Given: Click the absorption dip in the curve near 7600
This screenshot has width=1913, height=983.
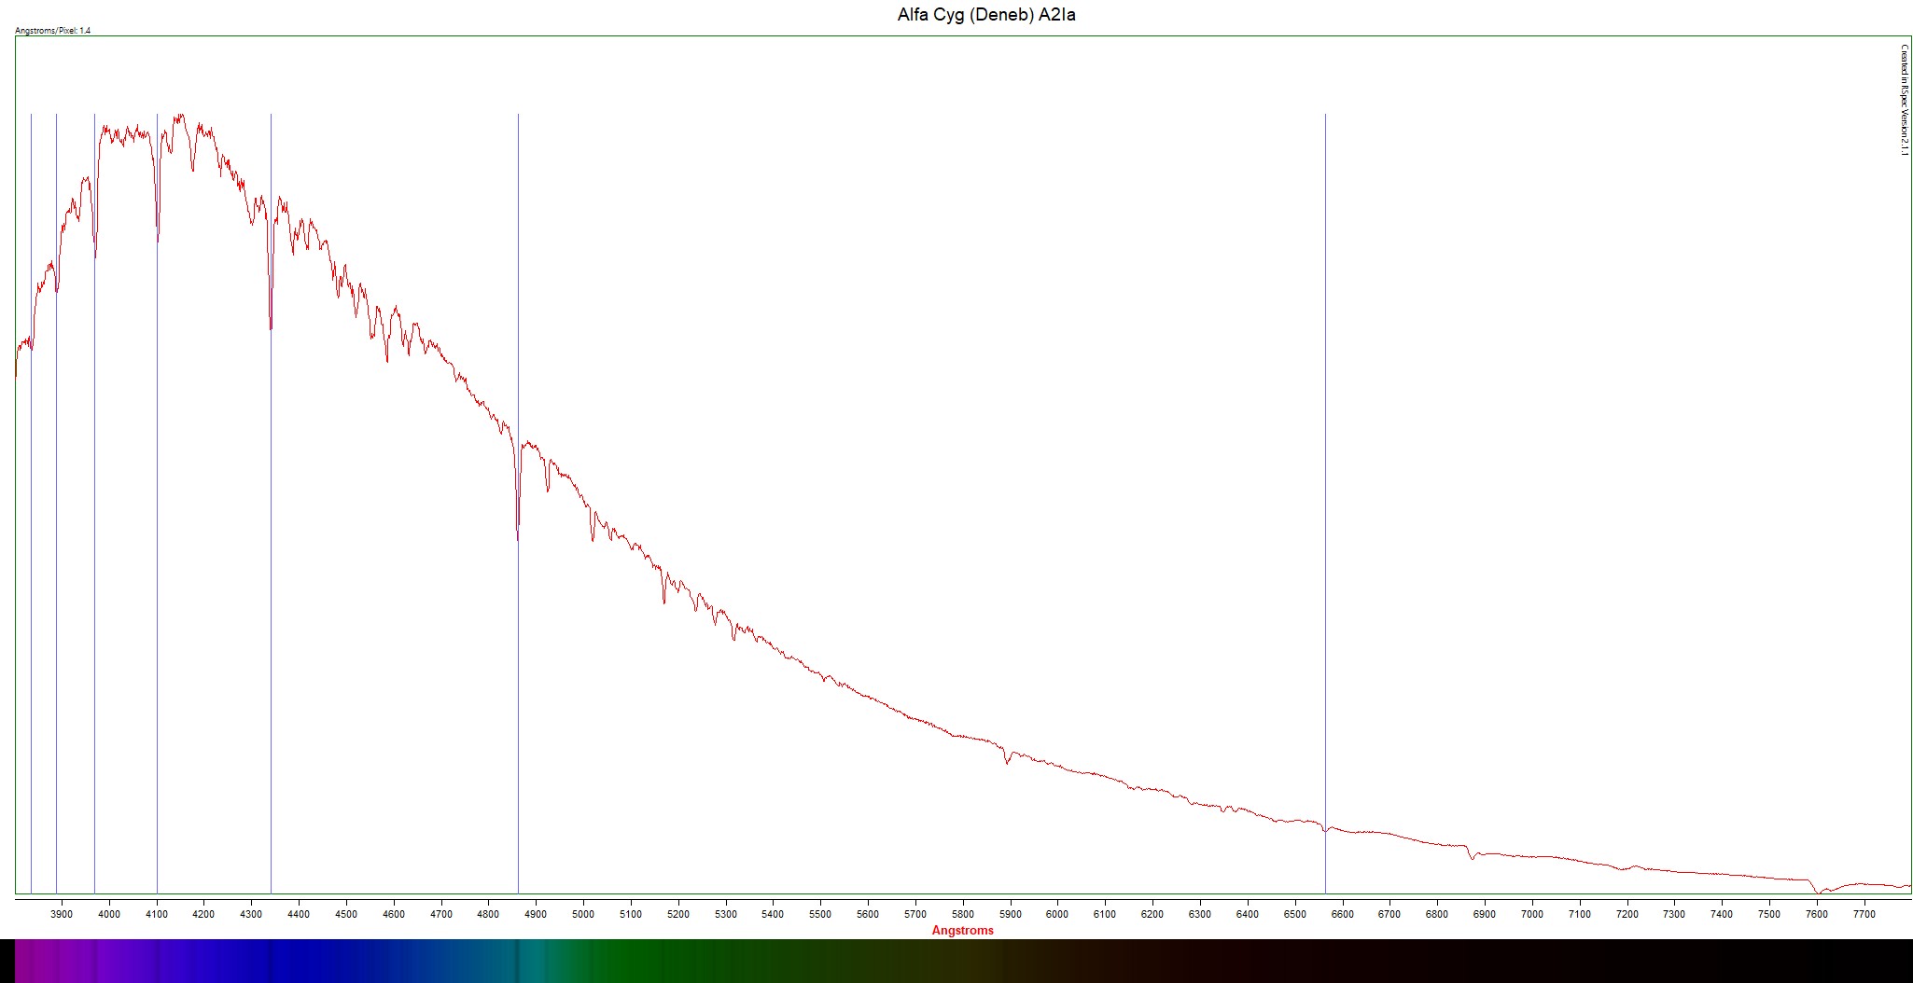Looking at the screenshot, I should pyautogui.click(x=1819, y=890).
